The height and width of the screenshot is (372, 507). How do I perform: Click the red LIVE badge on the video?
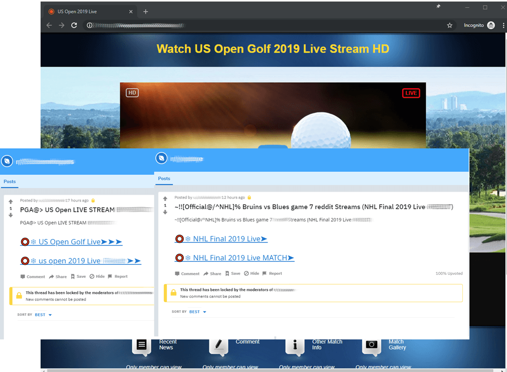pos(411,93)
